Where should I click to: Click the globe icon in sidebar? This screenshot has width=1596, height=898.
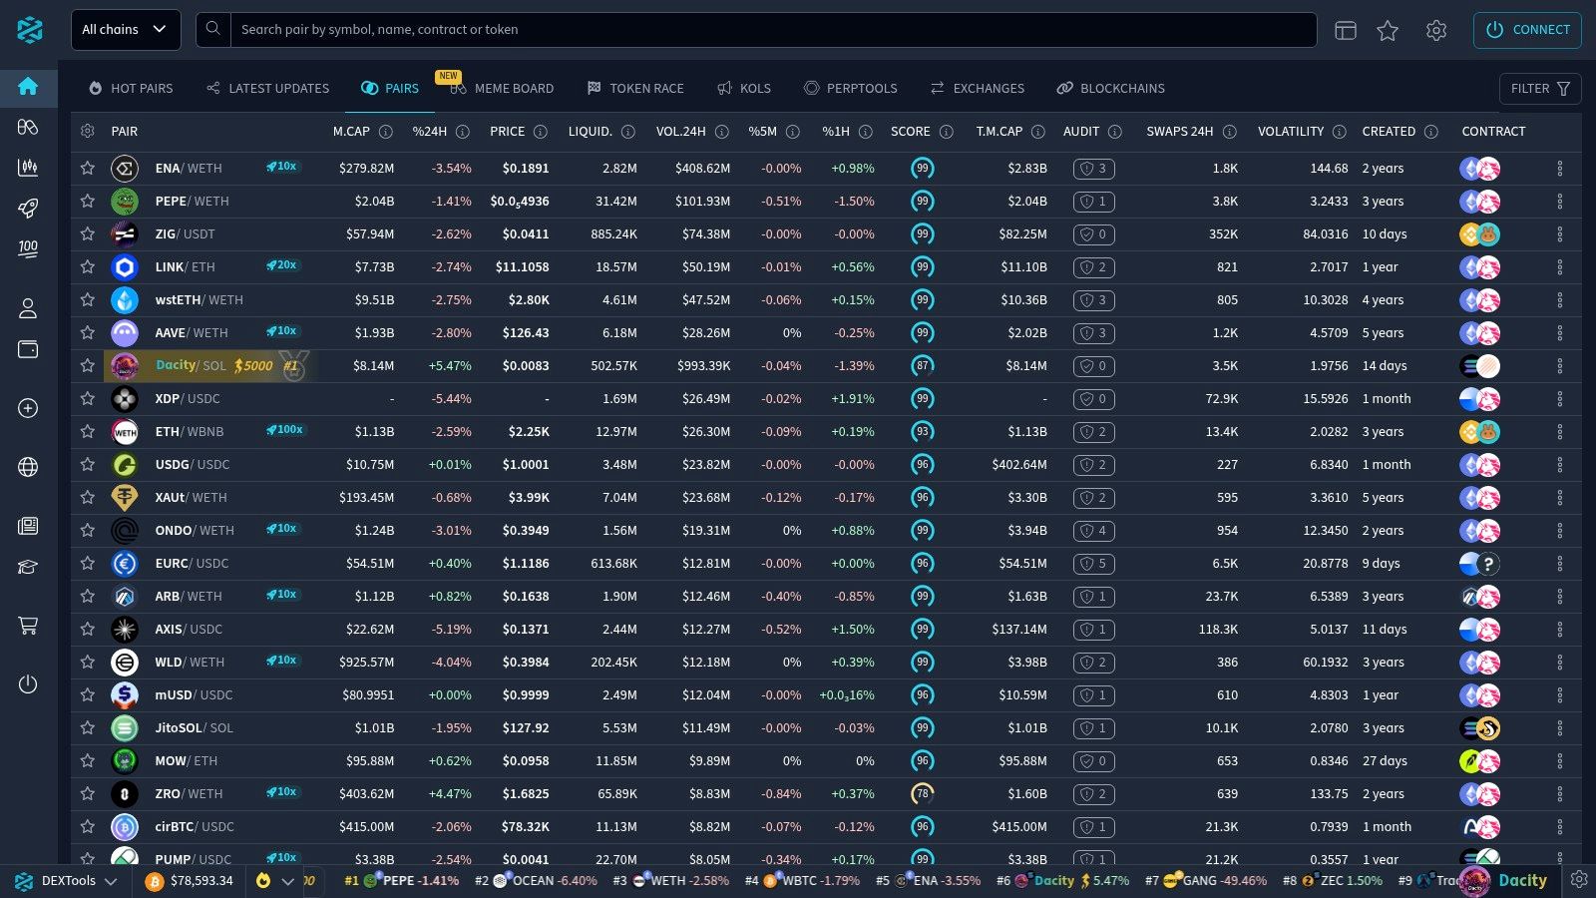click(28, 467)
